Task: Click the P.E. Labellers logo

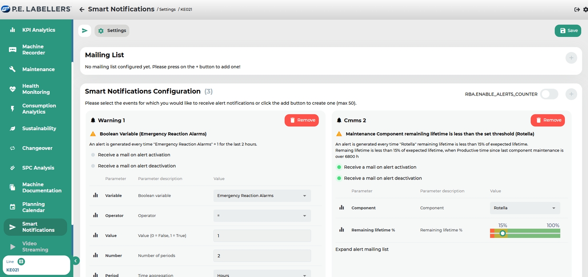Action: (x=36, y=9)
